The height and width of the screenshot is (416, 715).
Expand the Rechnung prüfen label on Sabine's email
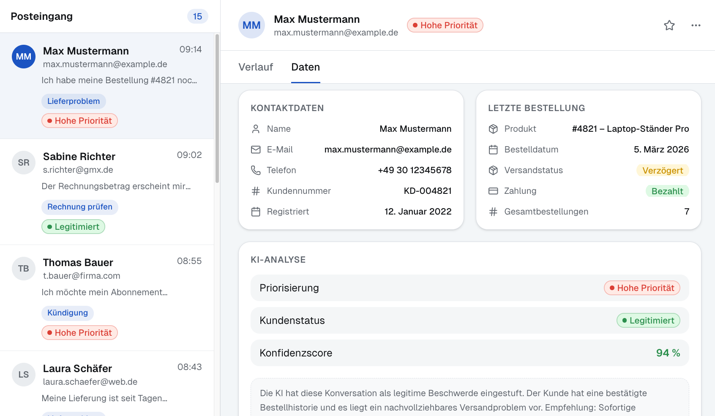point(79,207)
